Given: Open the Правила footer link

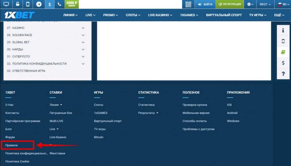Looking at the screenshot, I should (11, 145).
